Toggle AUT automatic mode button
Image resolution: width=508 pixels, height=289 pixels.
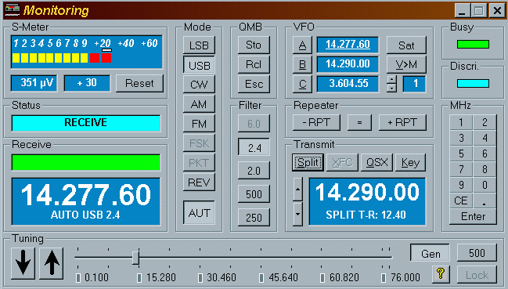(199, 212)
